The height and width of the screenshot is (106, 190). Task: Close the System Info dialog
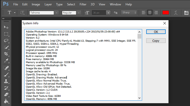point(165,23)
